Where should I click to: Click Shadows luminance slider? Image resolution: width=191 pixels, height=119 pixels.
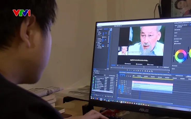point(174,56)
